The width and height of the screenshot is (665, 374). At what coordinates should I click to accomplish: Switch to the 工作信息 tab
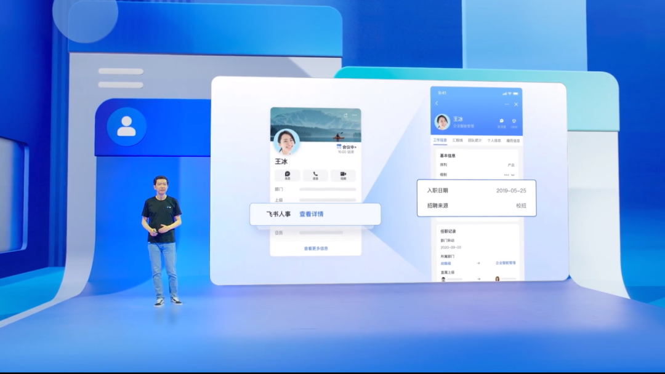click(440, 140)
